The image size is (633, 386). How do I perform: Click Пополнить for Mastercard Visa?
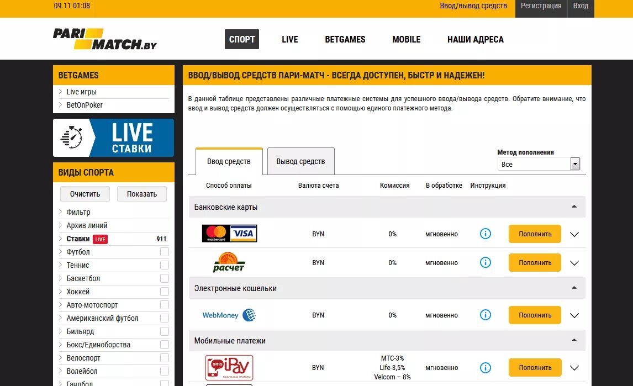pyautogui.click(x=535, y=234)
